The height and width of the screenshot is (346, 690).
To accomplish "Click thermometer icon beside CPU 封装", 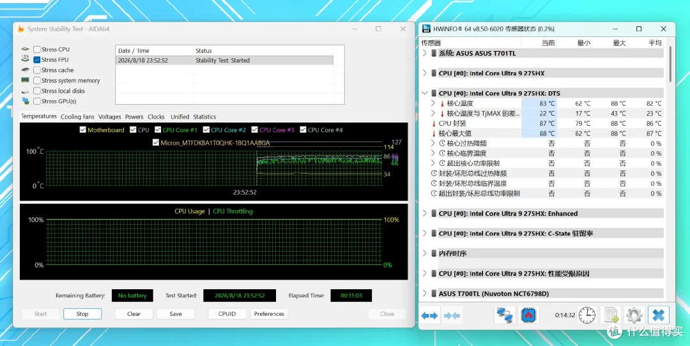I will (434, 124).
